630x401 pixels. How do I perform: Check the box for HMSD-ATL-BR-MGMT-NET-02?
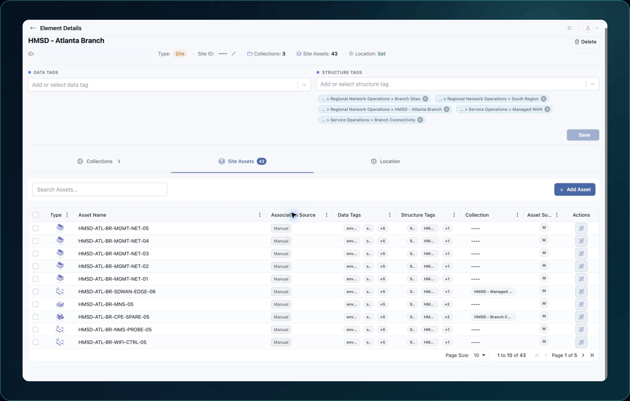coord(36,267)
